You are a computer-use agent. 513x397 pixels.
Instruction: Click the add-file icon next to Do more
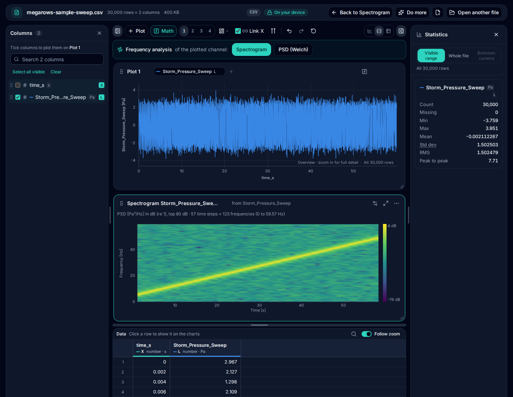[x=438, y=12]
